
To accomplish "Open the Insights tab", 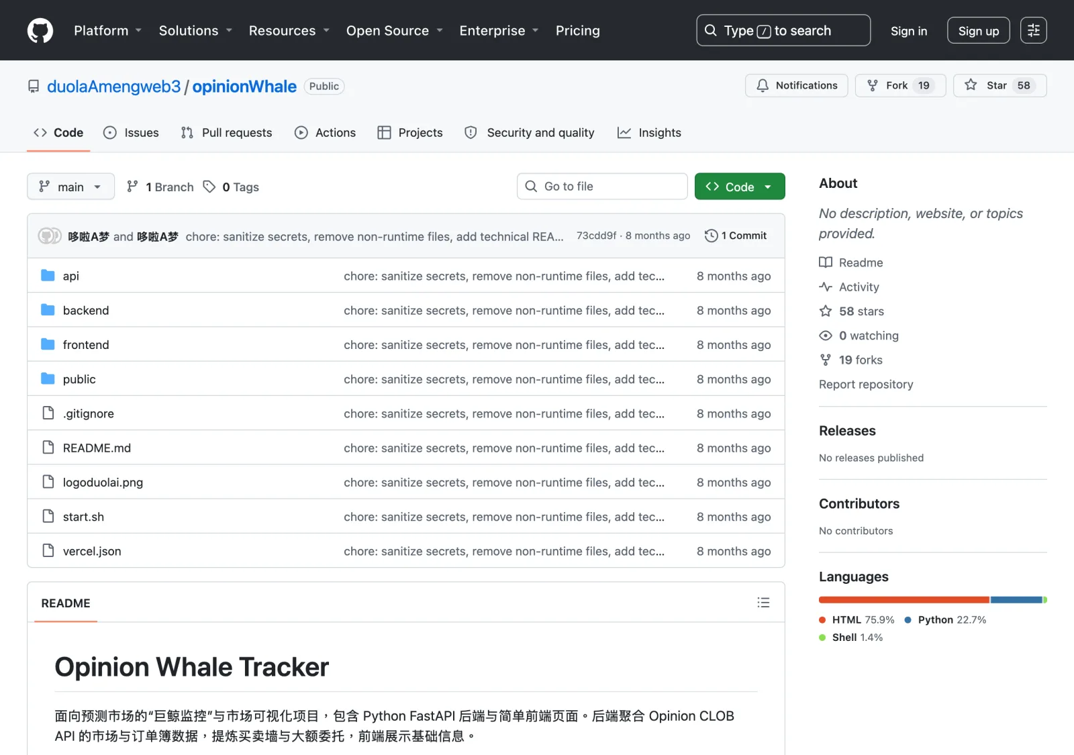I will 649,132.
